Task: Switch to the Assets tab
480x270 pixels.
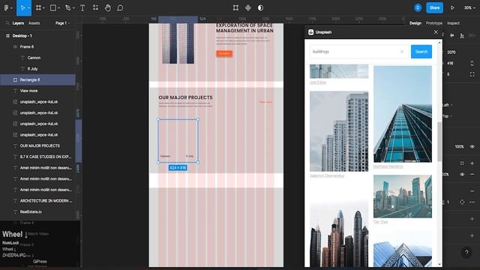Action: pos(34,23)
